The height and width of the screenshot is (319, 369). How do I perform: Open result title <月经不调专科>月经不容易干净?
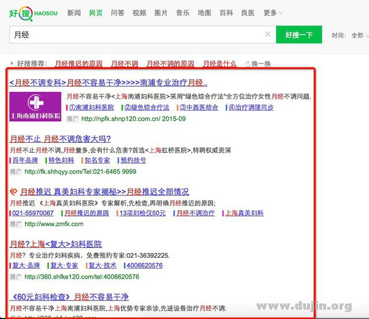[108, 83]
